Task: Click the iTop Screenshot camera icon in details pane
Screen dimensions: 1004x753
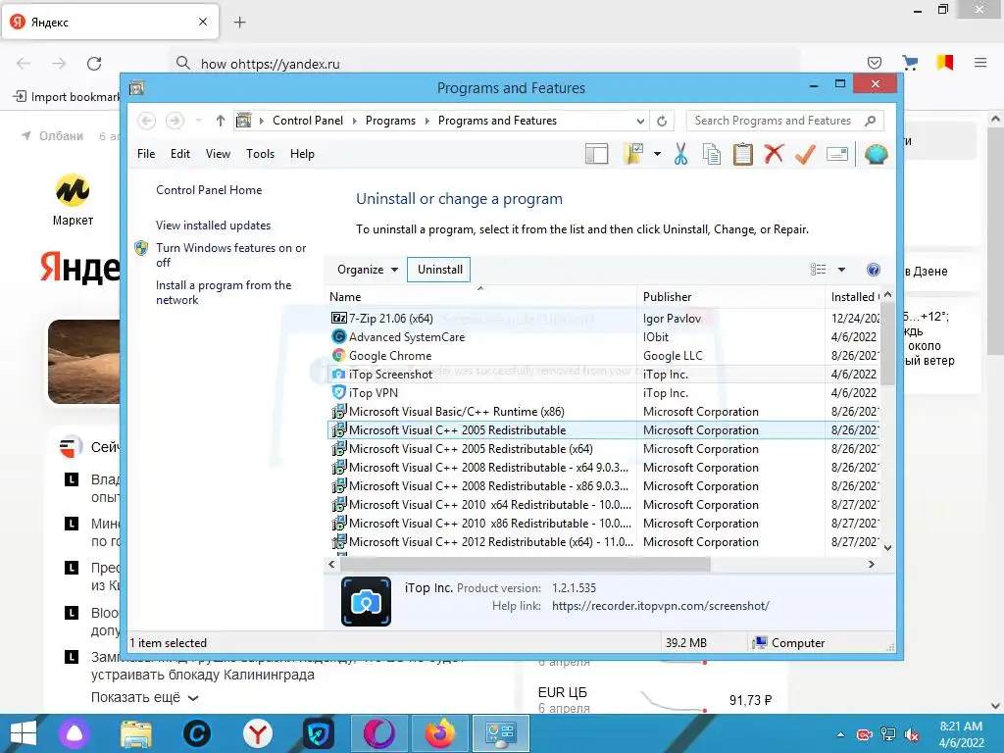Action: tap(366, 602)
